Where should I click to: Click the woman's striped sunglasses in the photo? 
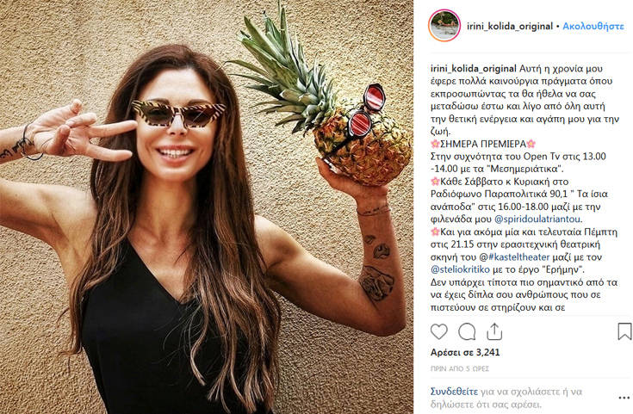tap(177, 114)
